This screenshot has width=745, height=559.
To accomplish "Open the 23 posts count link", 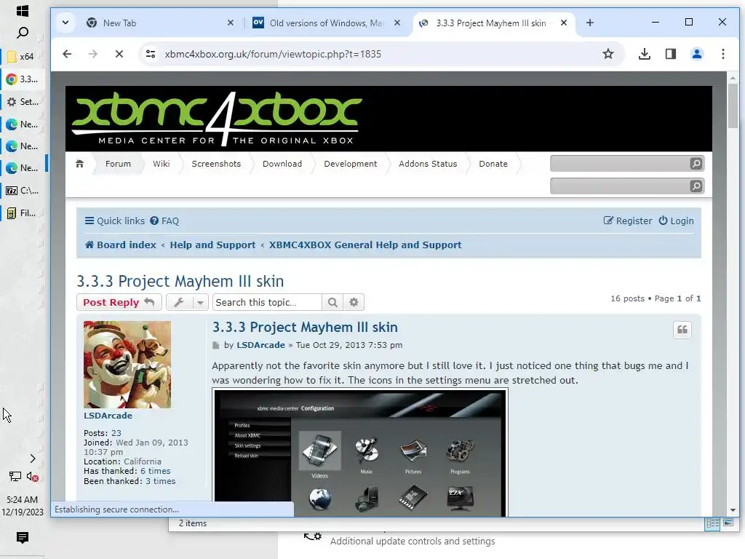I will pos(116,433).
